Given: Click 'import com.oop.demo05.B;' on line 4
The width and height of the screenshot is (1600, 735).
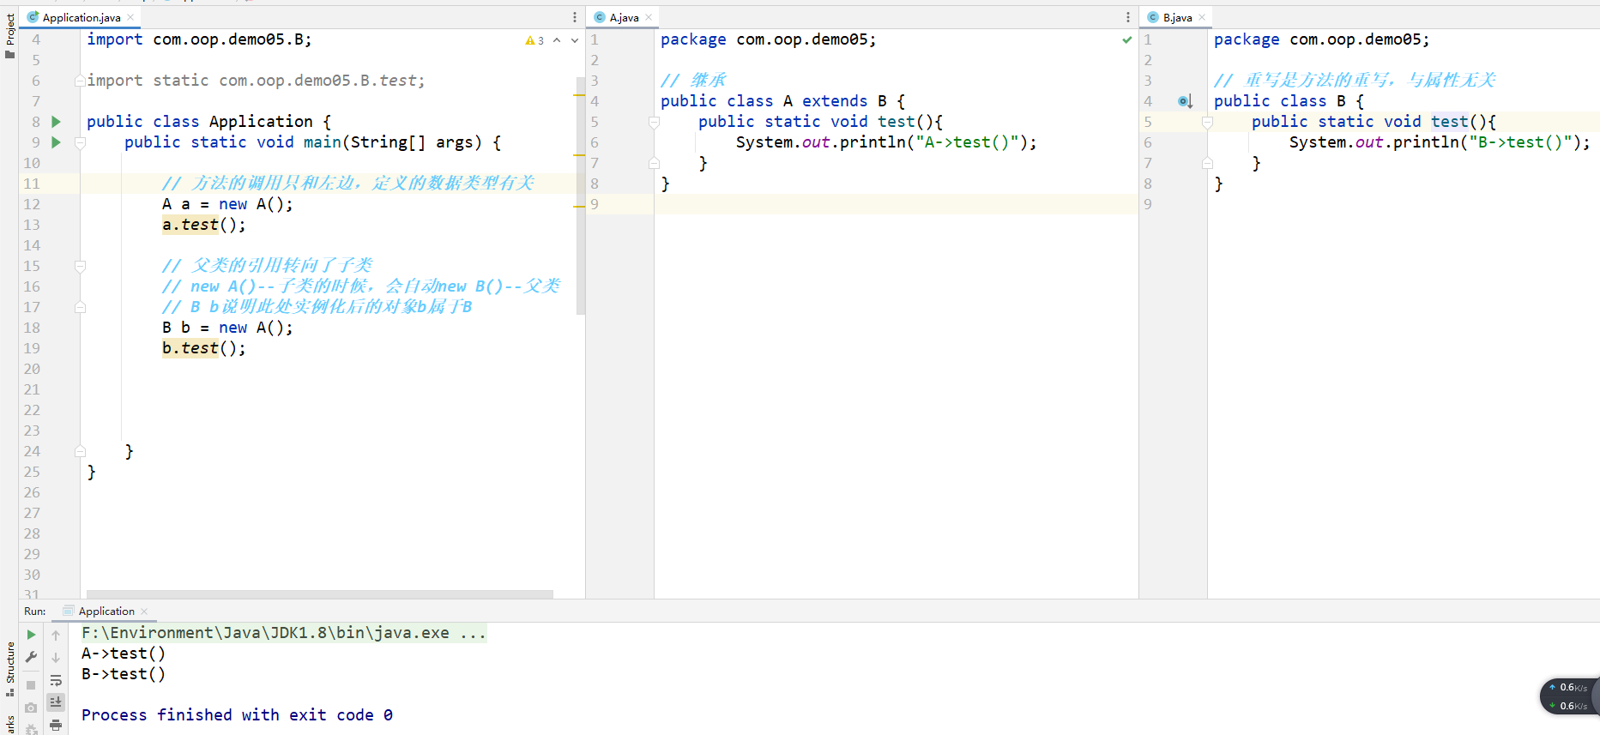Looking at the screenshot, I should (199, 39).
